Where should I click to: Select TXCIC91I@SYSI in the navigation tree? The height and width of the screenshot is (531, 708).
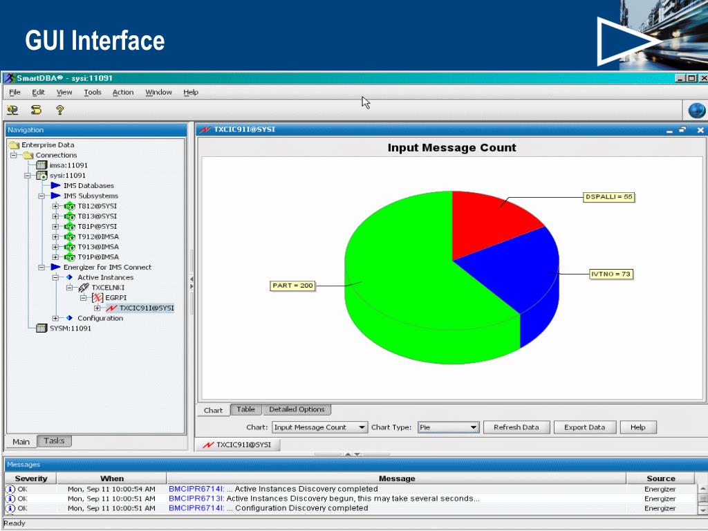(x=147, y=308)
